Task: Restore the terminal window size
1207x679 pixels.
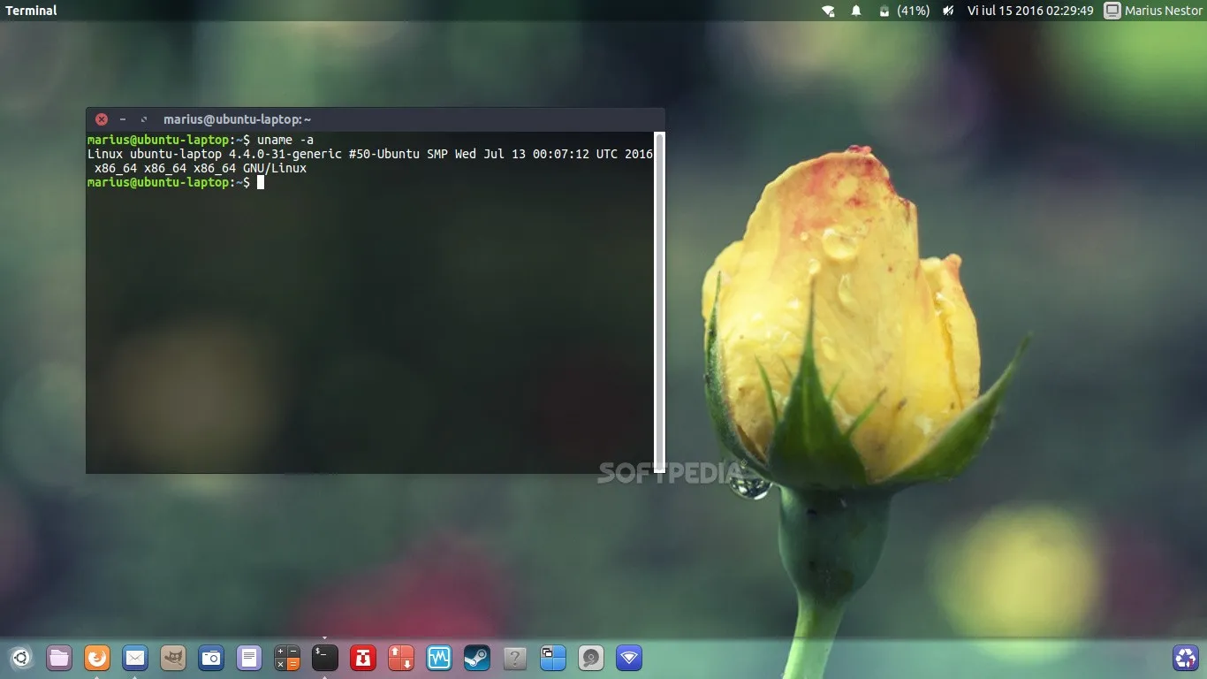Action: pyautogui.click(x=144, y=118)
